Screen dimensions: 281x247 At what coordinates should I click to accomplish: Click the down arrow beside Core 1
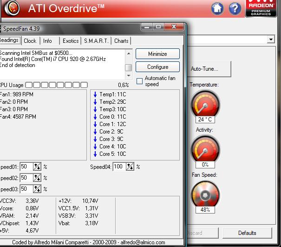coord(95,124)
